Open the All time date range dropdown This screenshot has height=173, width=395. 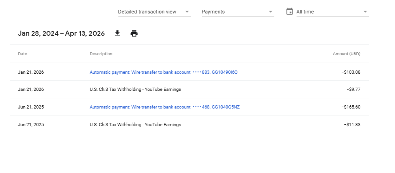click(x=332, y=12)
